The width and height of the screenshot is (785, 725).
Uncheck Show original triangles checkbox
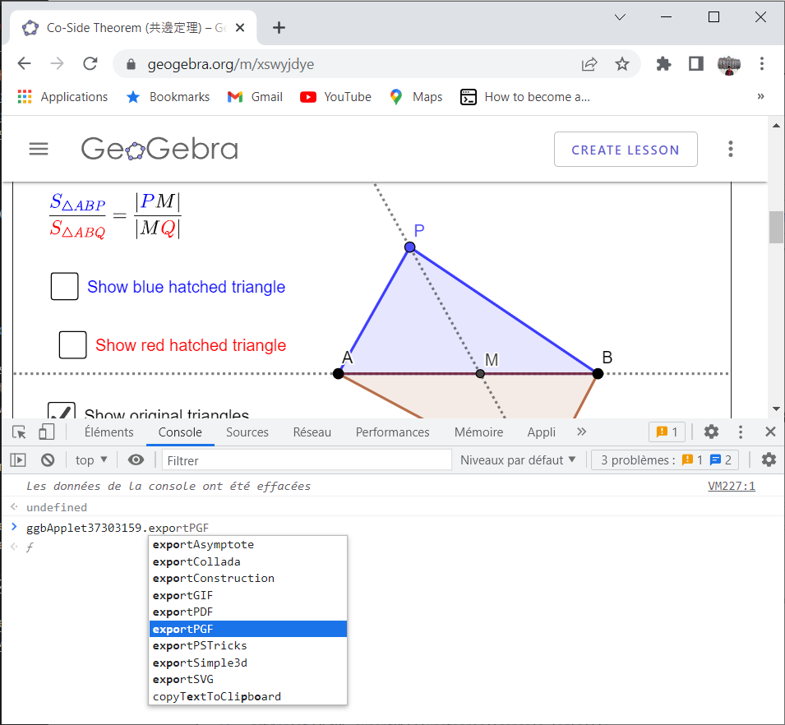(62, 413)
